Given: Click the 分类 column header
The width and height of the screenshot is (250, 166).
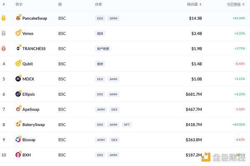Looking at the screenshot, I should point(98,4).
